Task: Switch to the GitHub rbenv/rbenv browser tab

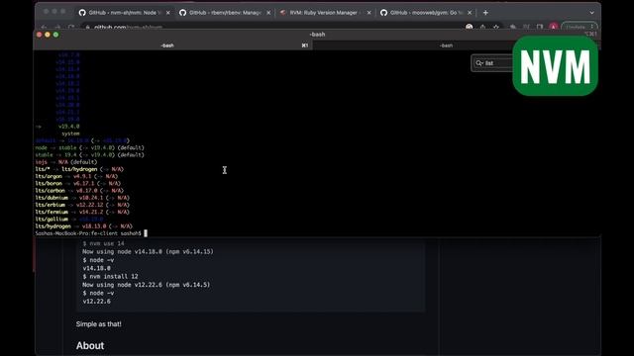Action: click(225, 13)
